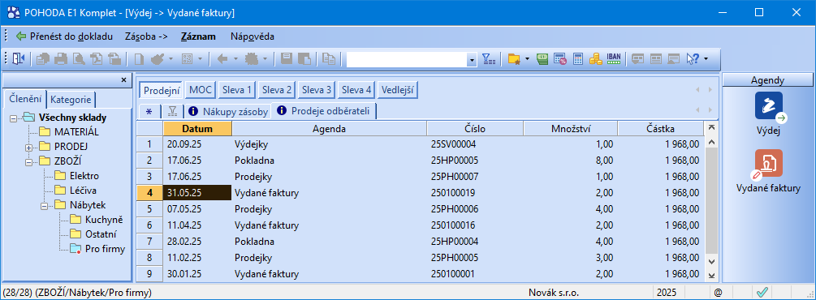Screen dimensions: 816x300
Task: Switch to the Kategorie tab
Action: (71, 99)
